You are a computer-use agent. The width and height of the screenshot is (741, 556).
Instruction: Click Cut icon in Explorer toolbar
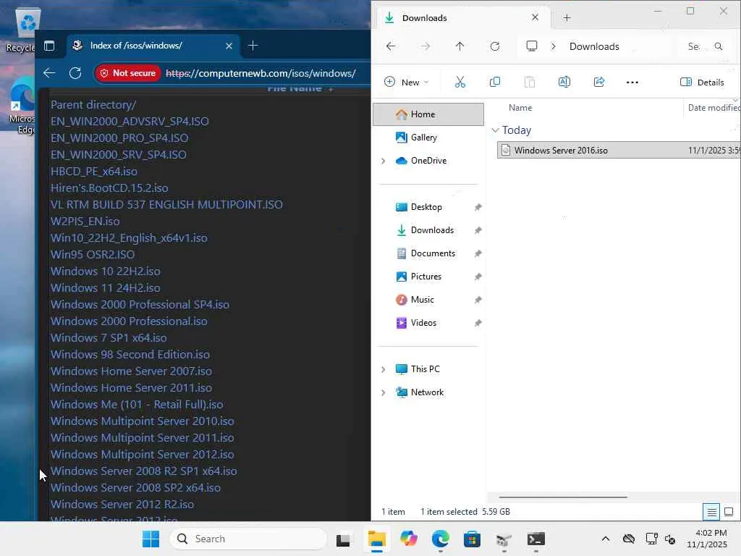[460, 83]
